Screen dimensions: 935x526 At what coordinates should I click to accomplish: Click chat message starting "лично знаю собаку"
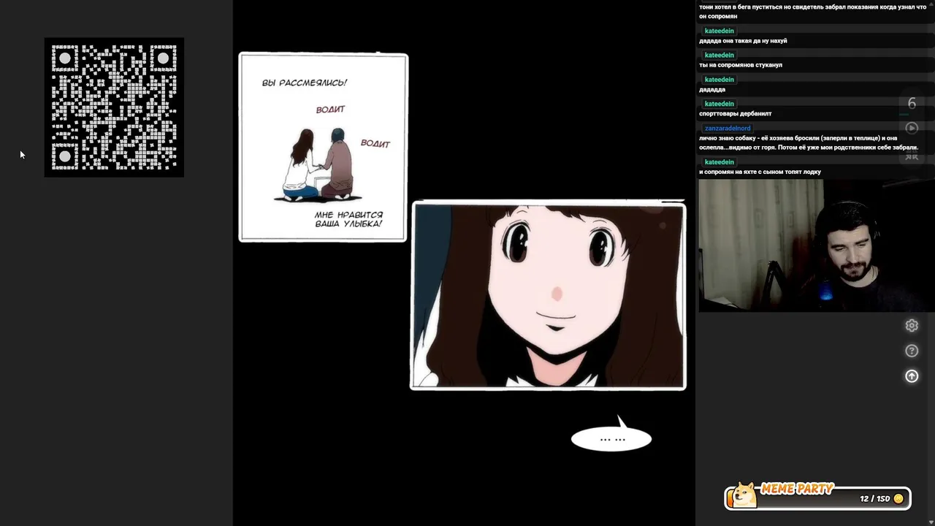coord(809,142)
